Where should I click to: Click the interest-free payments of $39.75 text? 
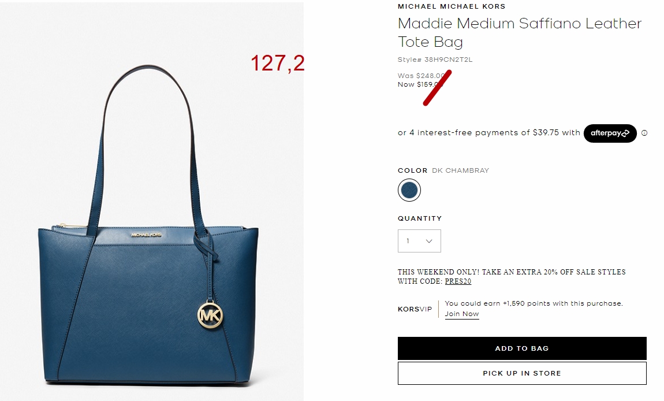click(488, 133)
